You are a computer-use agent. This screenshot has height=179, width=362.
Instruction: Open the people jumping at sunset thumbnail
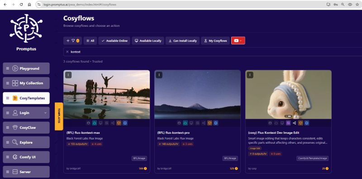coord(107,95)
